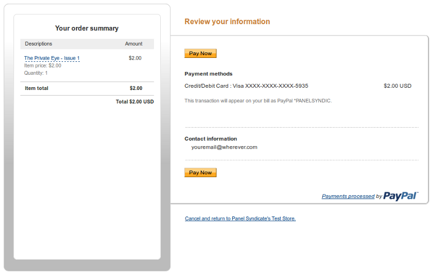Select the Descriptions column header
Viewport: 433px width, 275px height.
click(x=38, y=43)
